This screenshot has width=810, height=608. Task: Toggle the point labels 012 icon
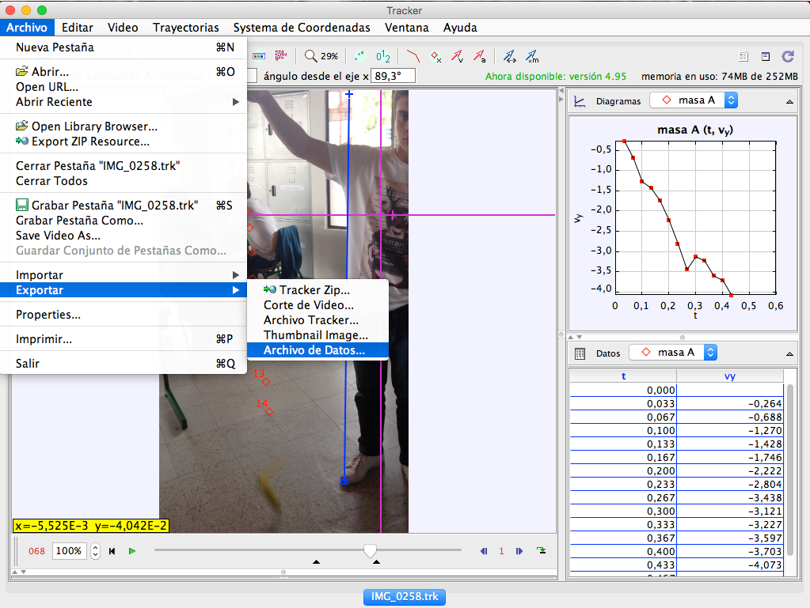click(x=382, y=55)
